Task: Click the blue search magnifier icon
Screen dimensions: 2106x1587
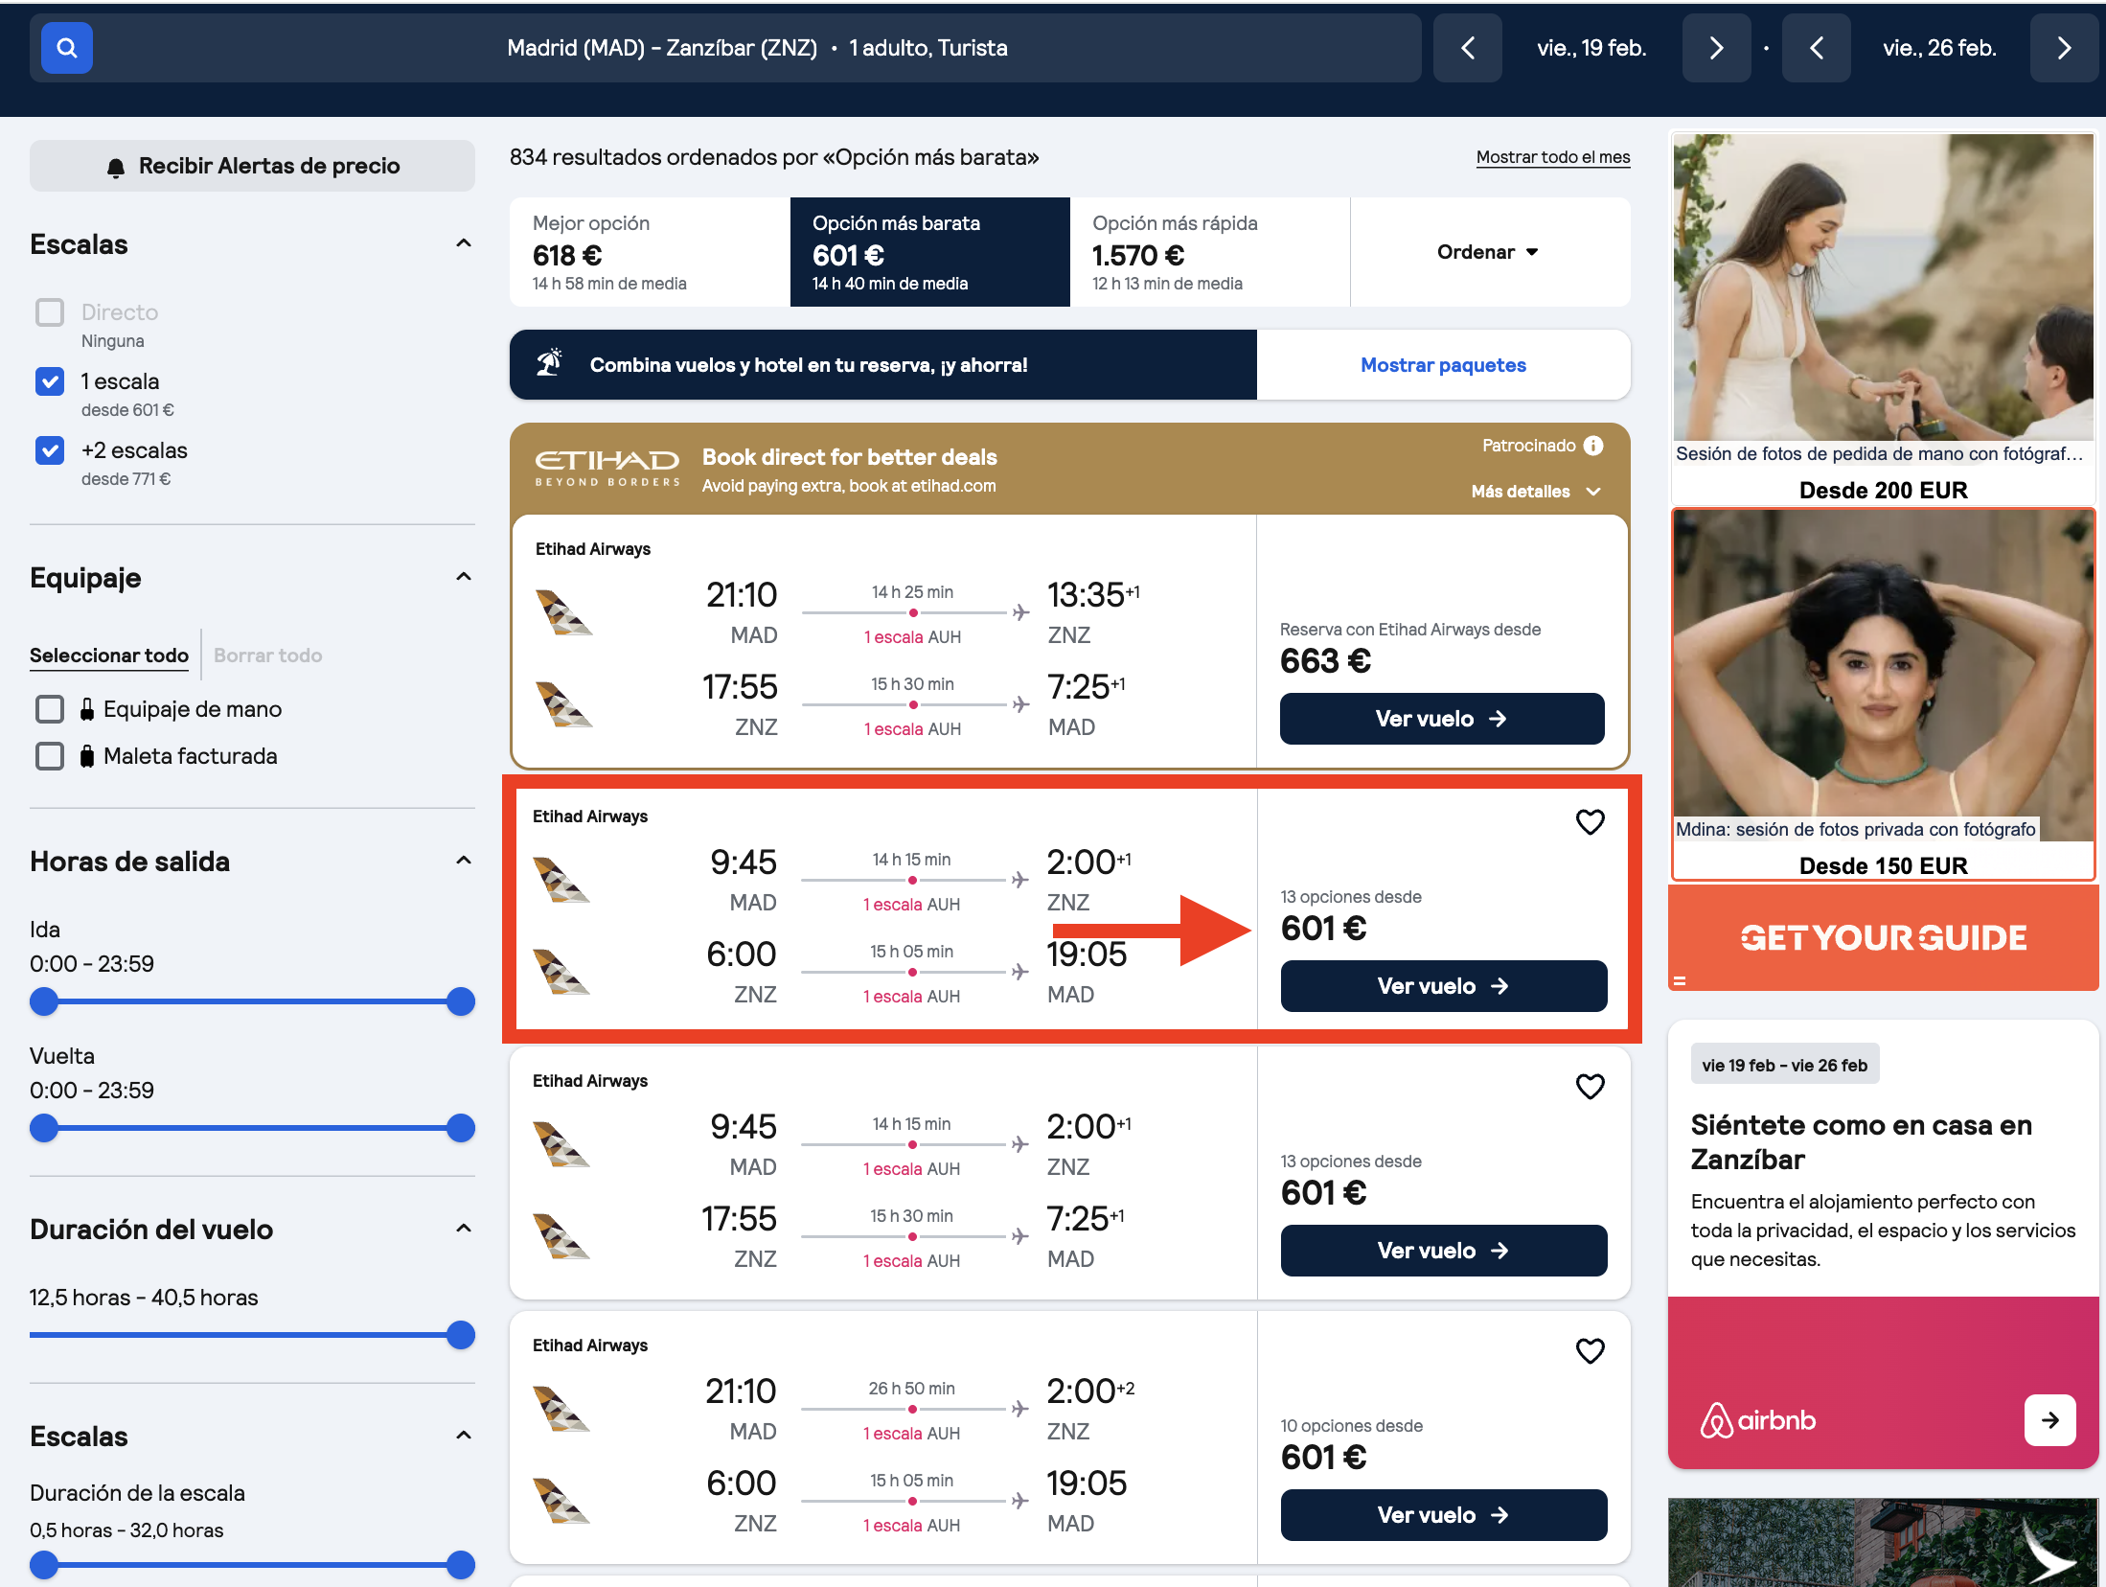Action: coord(67,48)
